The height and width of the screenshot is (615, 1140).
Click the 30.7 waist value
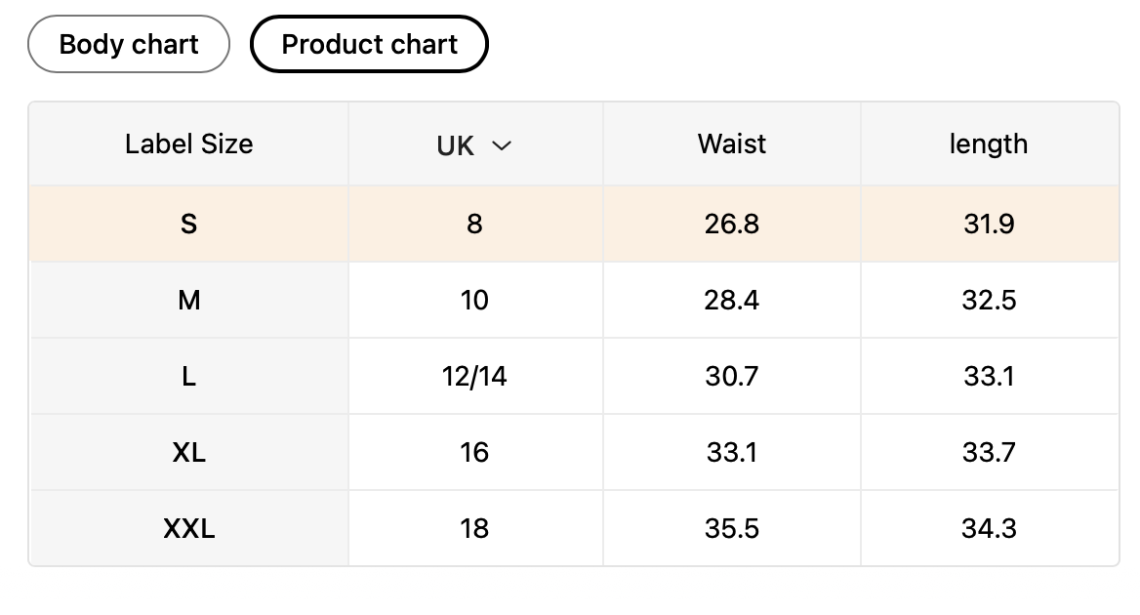731,377
